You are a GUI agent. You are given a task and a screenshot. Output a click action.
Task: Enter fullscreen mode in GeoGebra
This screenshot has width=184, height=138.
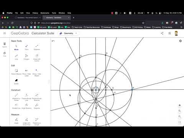[x=179, y=122]
